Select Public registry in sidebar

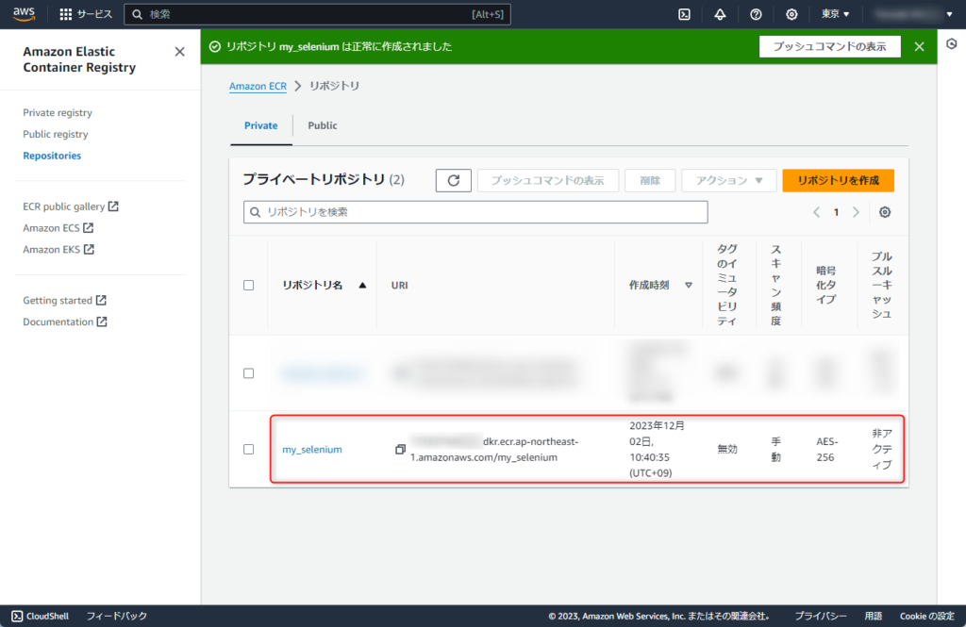pyautogui.click(x=56, y=134)
